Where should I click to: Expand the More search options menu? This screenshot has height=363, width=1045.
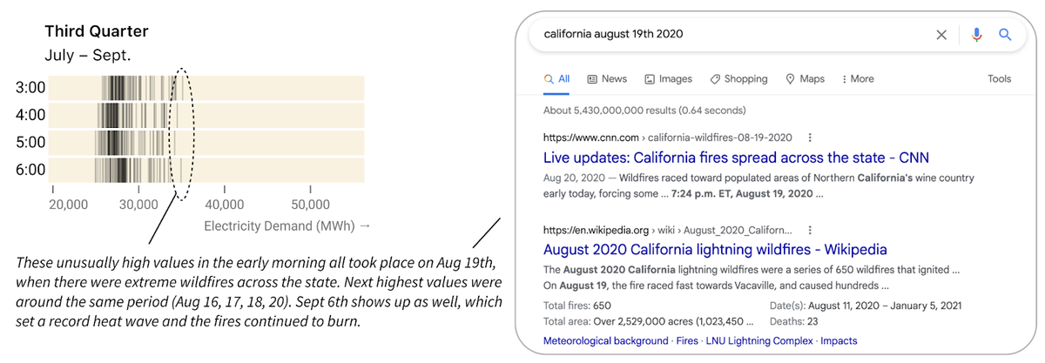click(858, 79)
